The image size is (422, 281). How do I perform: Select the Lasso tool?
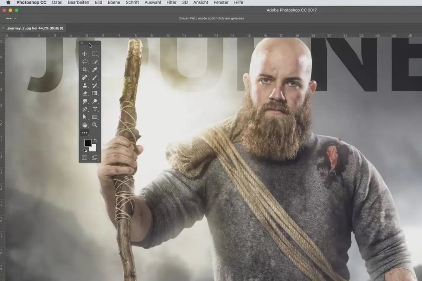point(84,62)
